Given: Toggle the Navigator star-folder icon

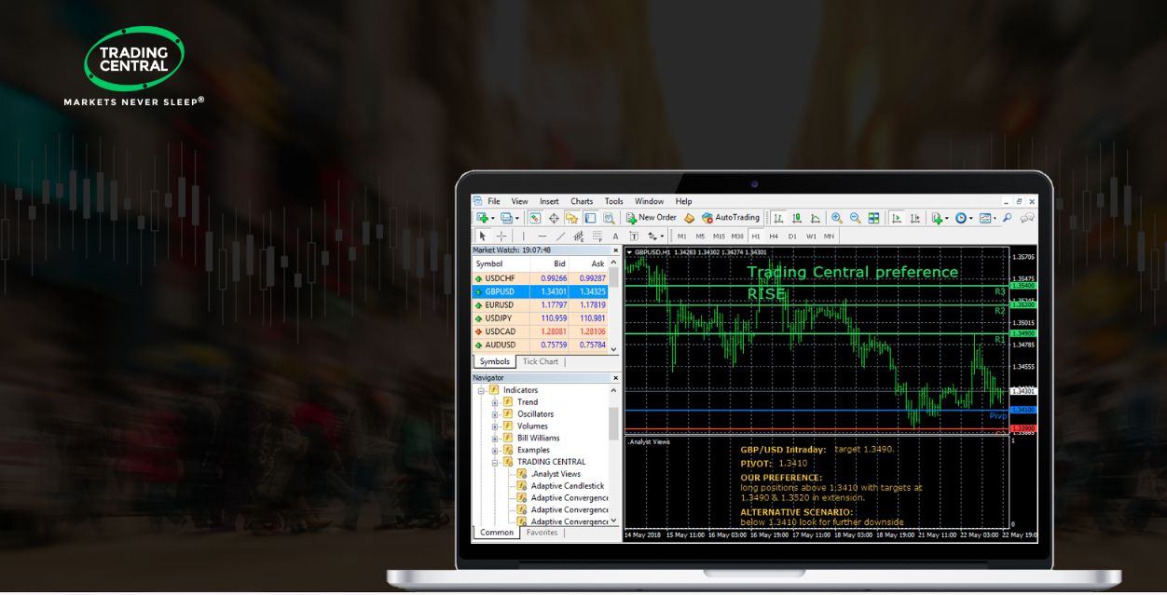Looking at the screenshot, I should [571, 218].
